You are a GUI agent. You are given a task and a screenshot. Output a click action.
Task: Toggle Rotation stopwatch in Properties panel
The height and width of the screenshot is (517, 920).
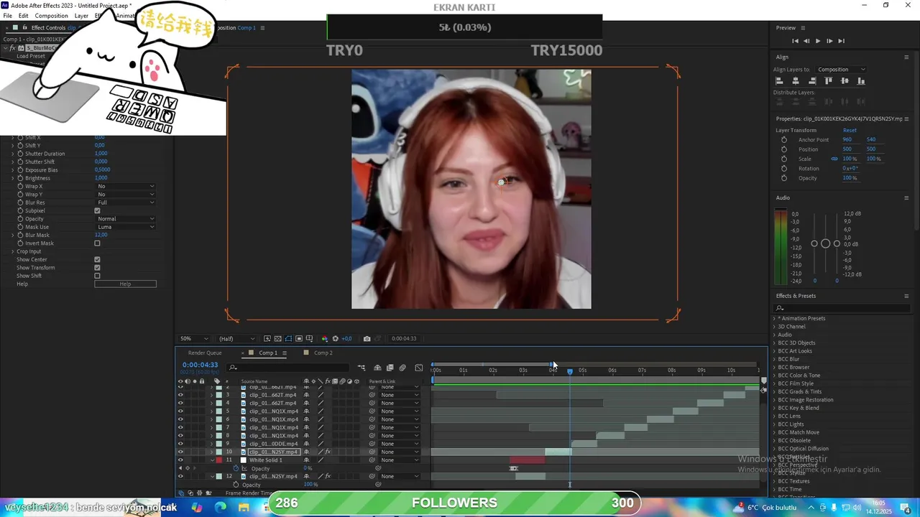783,169
